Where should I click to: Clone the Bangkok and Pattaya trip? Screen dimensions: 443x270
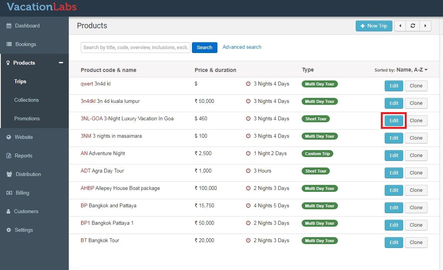point(416,208)
